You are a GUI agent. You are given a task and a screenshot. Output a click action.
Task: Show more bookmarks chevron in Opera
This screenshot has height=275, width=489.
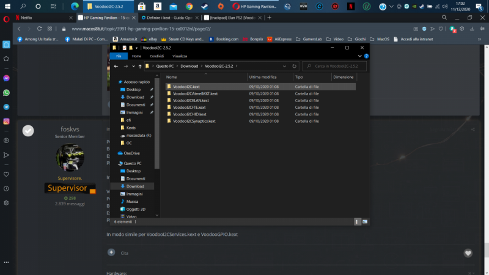[479, 39]
